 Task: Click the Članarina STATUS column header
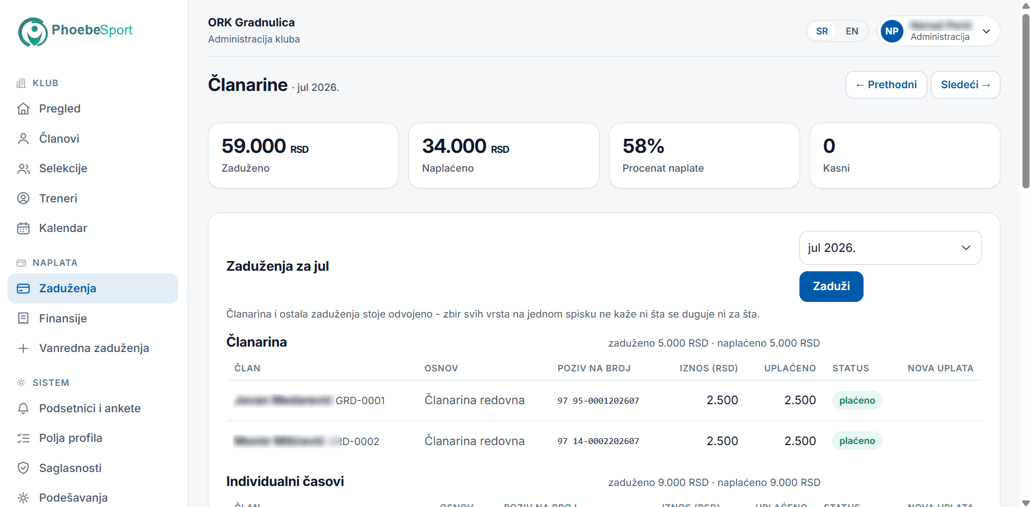pyautogui.click(x=851, y=369)
